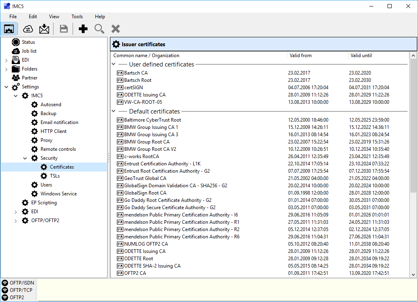Click the Bartsch CA certificate icon

(120, 73)
